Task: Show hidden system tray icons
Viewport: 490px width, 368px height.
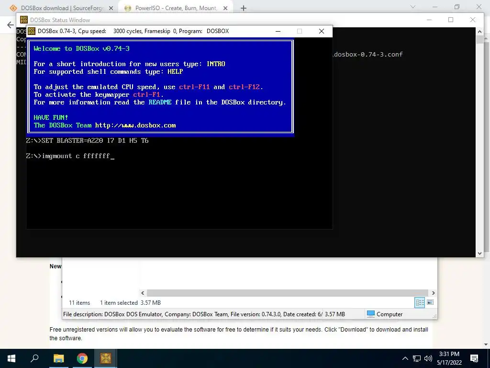Action: coord(405,358)
